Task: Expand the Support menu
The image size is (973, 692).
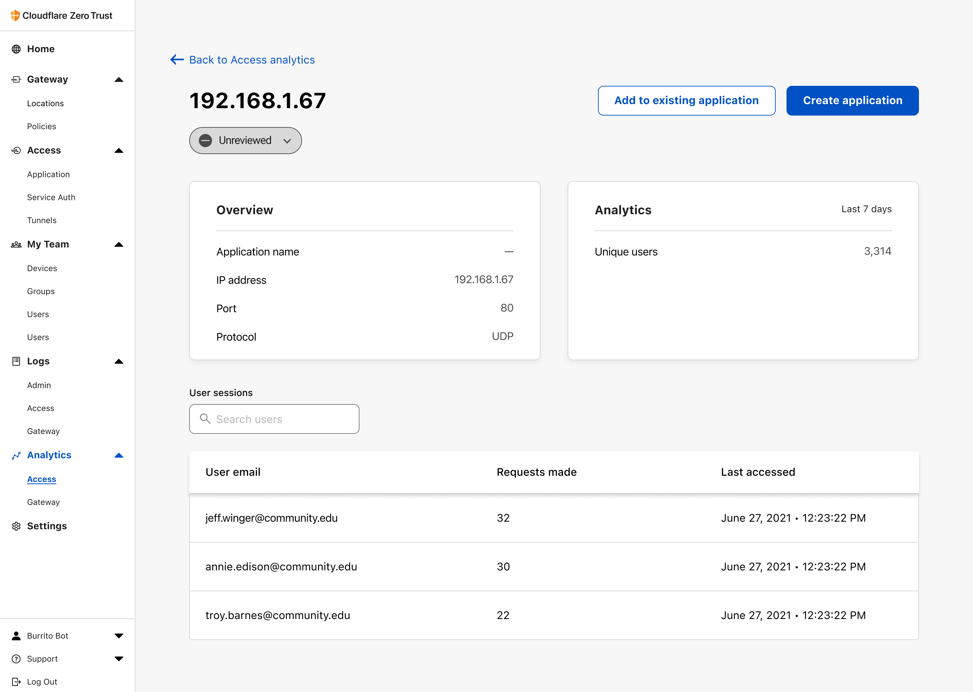Action: (x=119, y=659)
